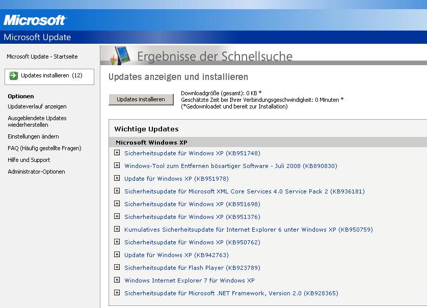Open the .NET Framework 2.0 security update link
Screen dimensions: 427x308
point(231,293)
